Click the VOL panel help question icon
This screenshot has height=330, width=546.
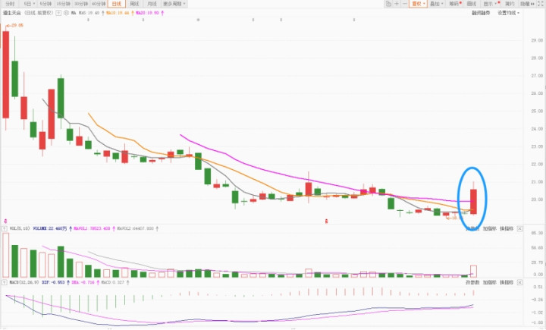pos(5,229)
